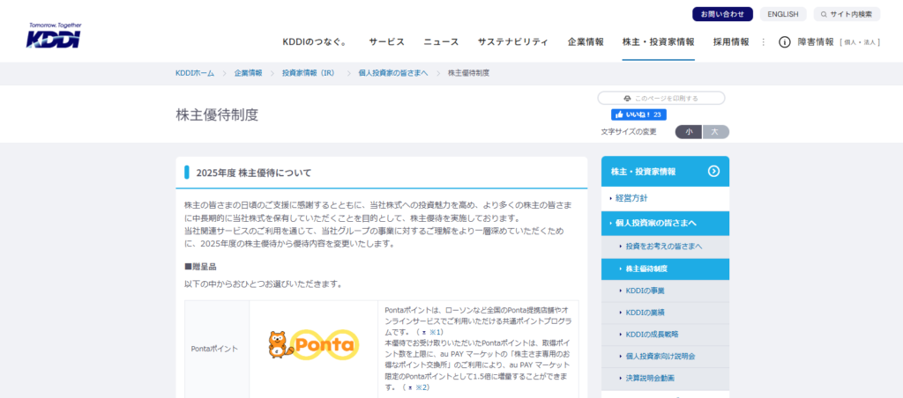Set text size to 大
Screen dimensions: 903x398
click(716, 132)
